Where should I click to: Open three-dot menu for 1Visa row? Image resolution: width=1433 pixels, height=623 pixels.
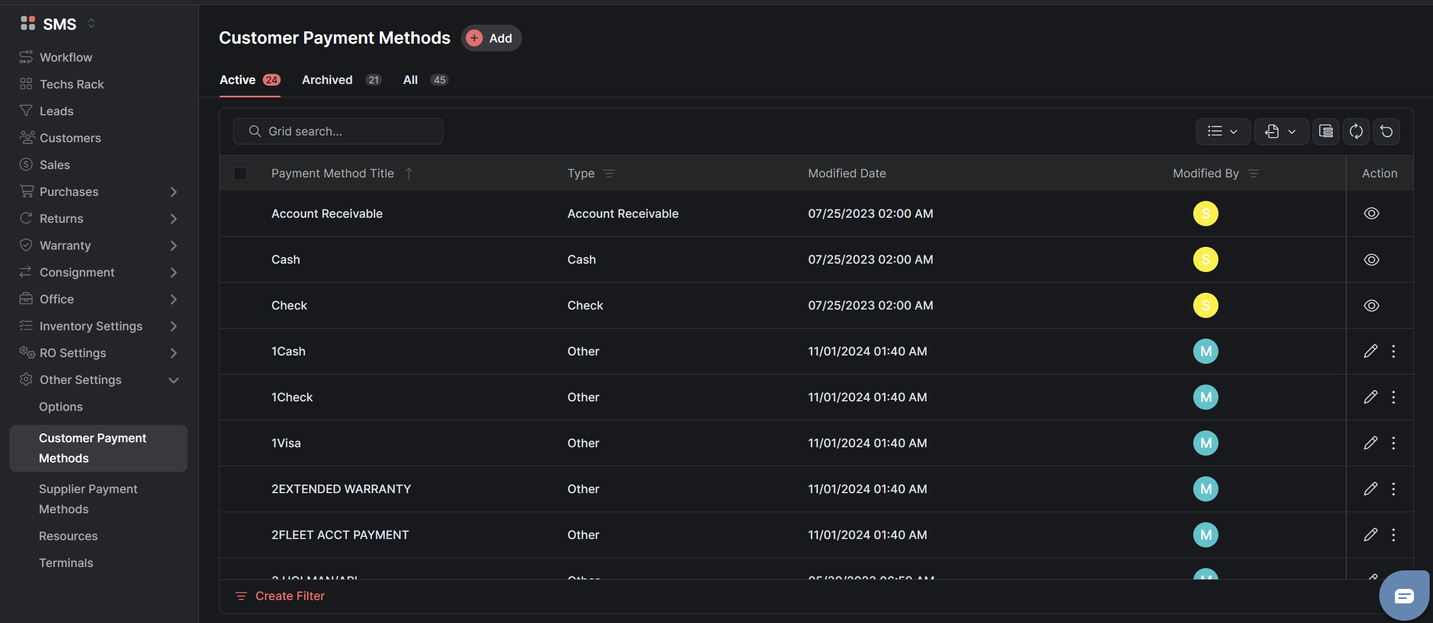point(1393,443)
